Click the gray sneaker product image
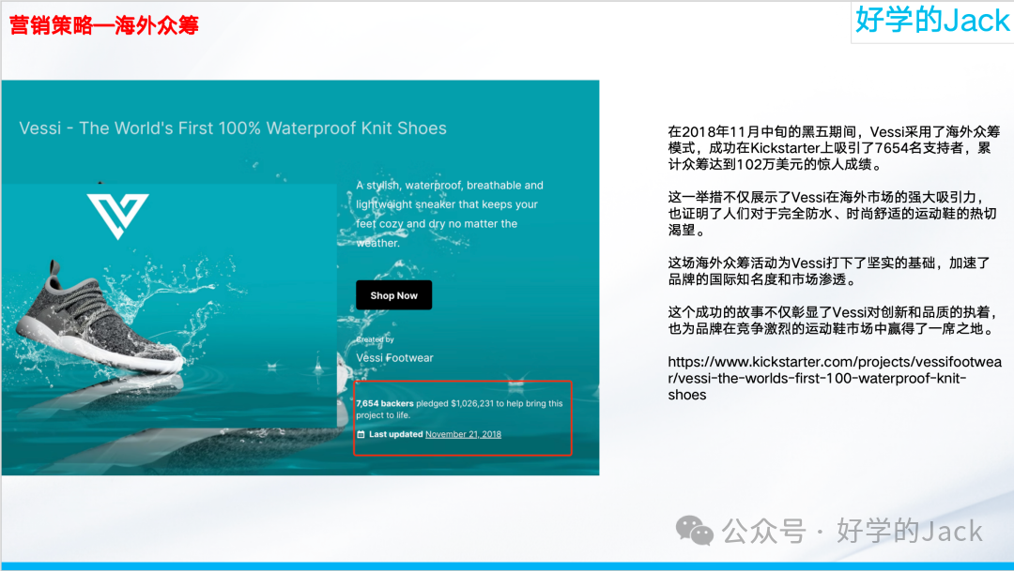 point(100,317)
